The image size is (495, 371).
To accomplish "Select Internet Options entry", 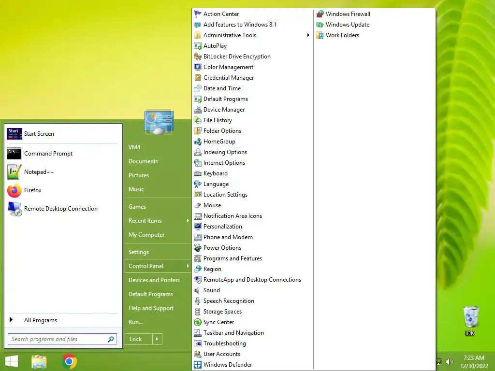I will 224,163.
